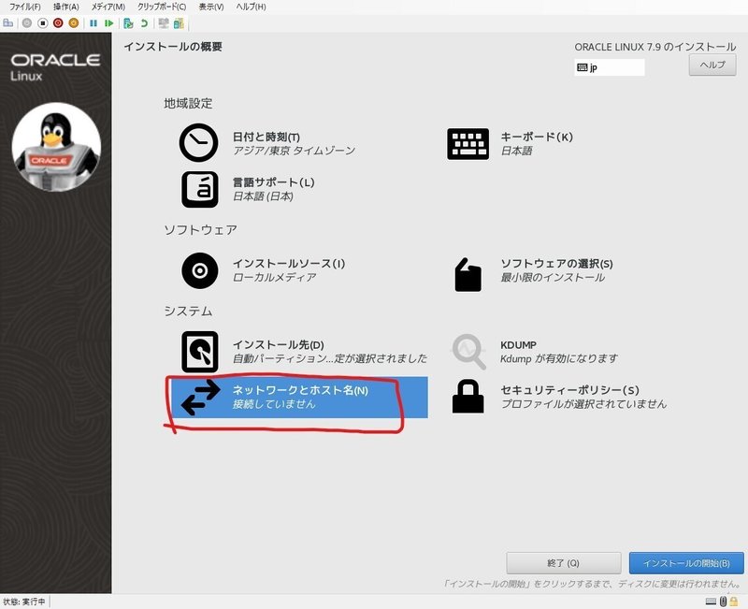Click the インストールの概要 heading
The width and height of the screenshot is (748, 609).
[x=173, y=47]
